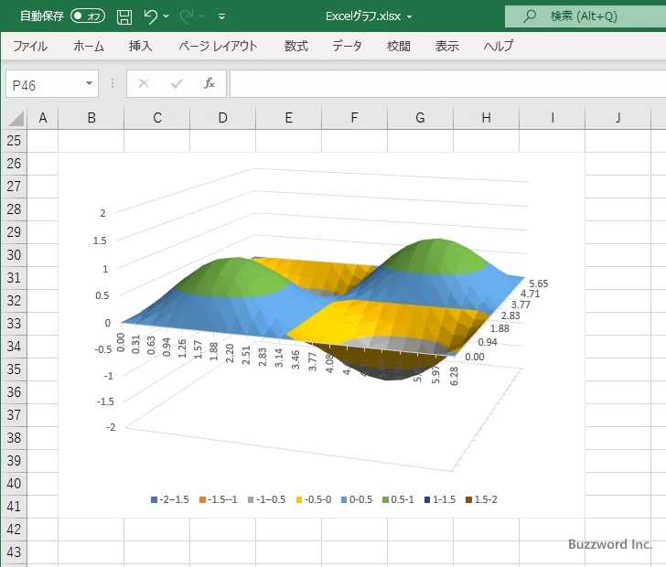The height and width of the screenshot is (567, 666).
Task: Click vertical axis label 1.5
Action: (100, 241)
